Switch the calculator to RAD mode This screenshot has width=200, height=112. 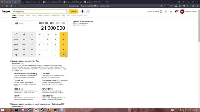[x=21, y=23]
